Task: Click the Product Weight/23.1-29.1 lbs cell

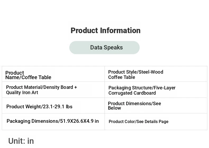Action: pyautogui.click(x=53, y=106)
